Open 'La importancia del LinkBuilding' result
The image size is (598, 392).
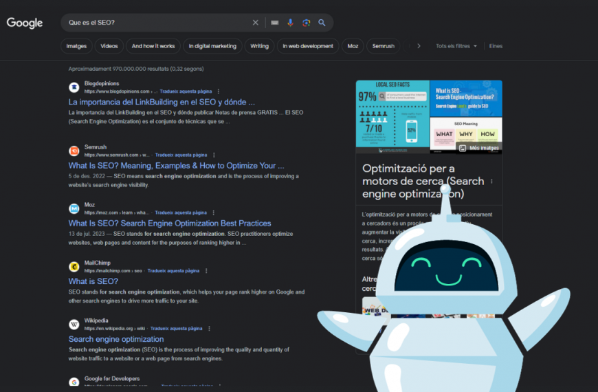tap(162, 102)
